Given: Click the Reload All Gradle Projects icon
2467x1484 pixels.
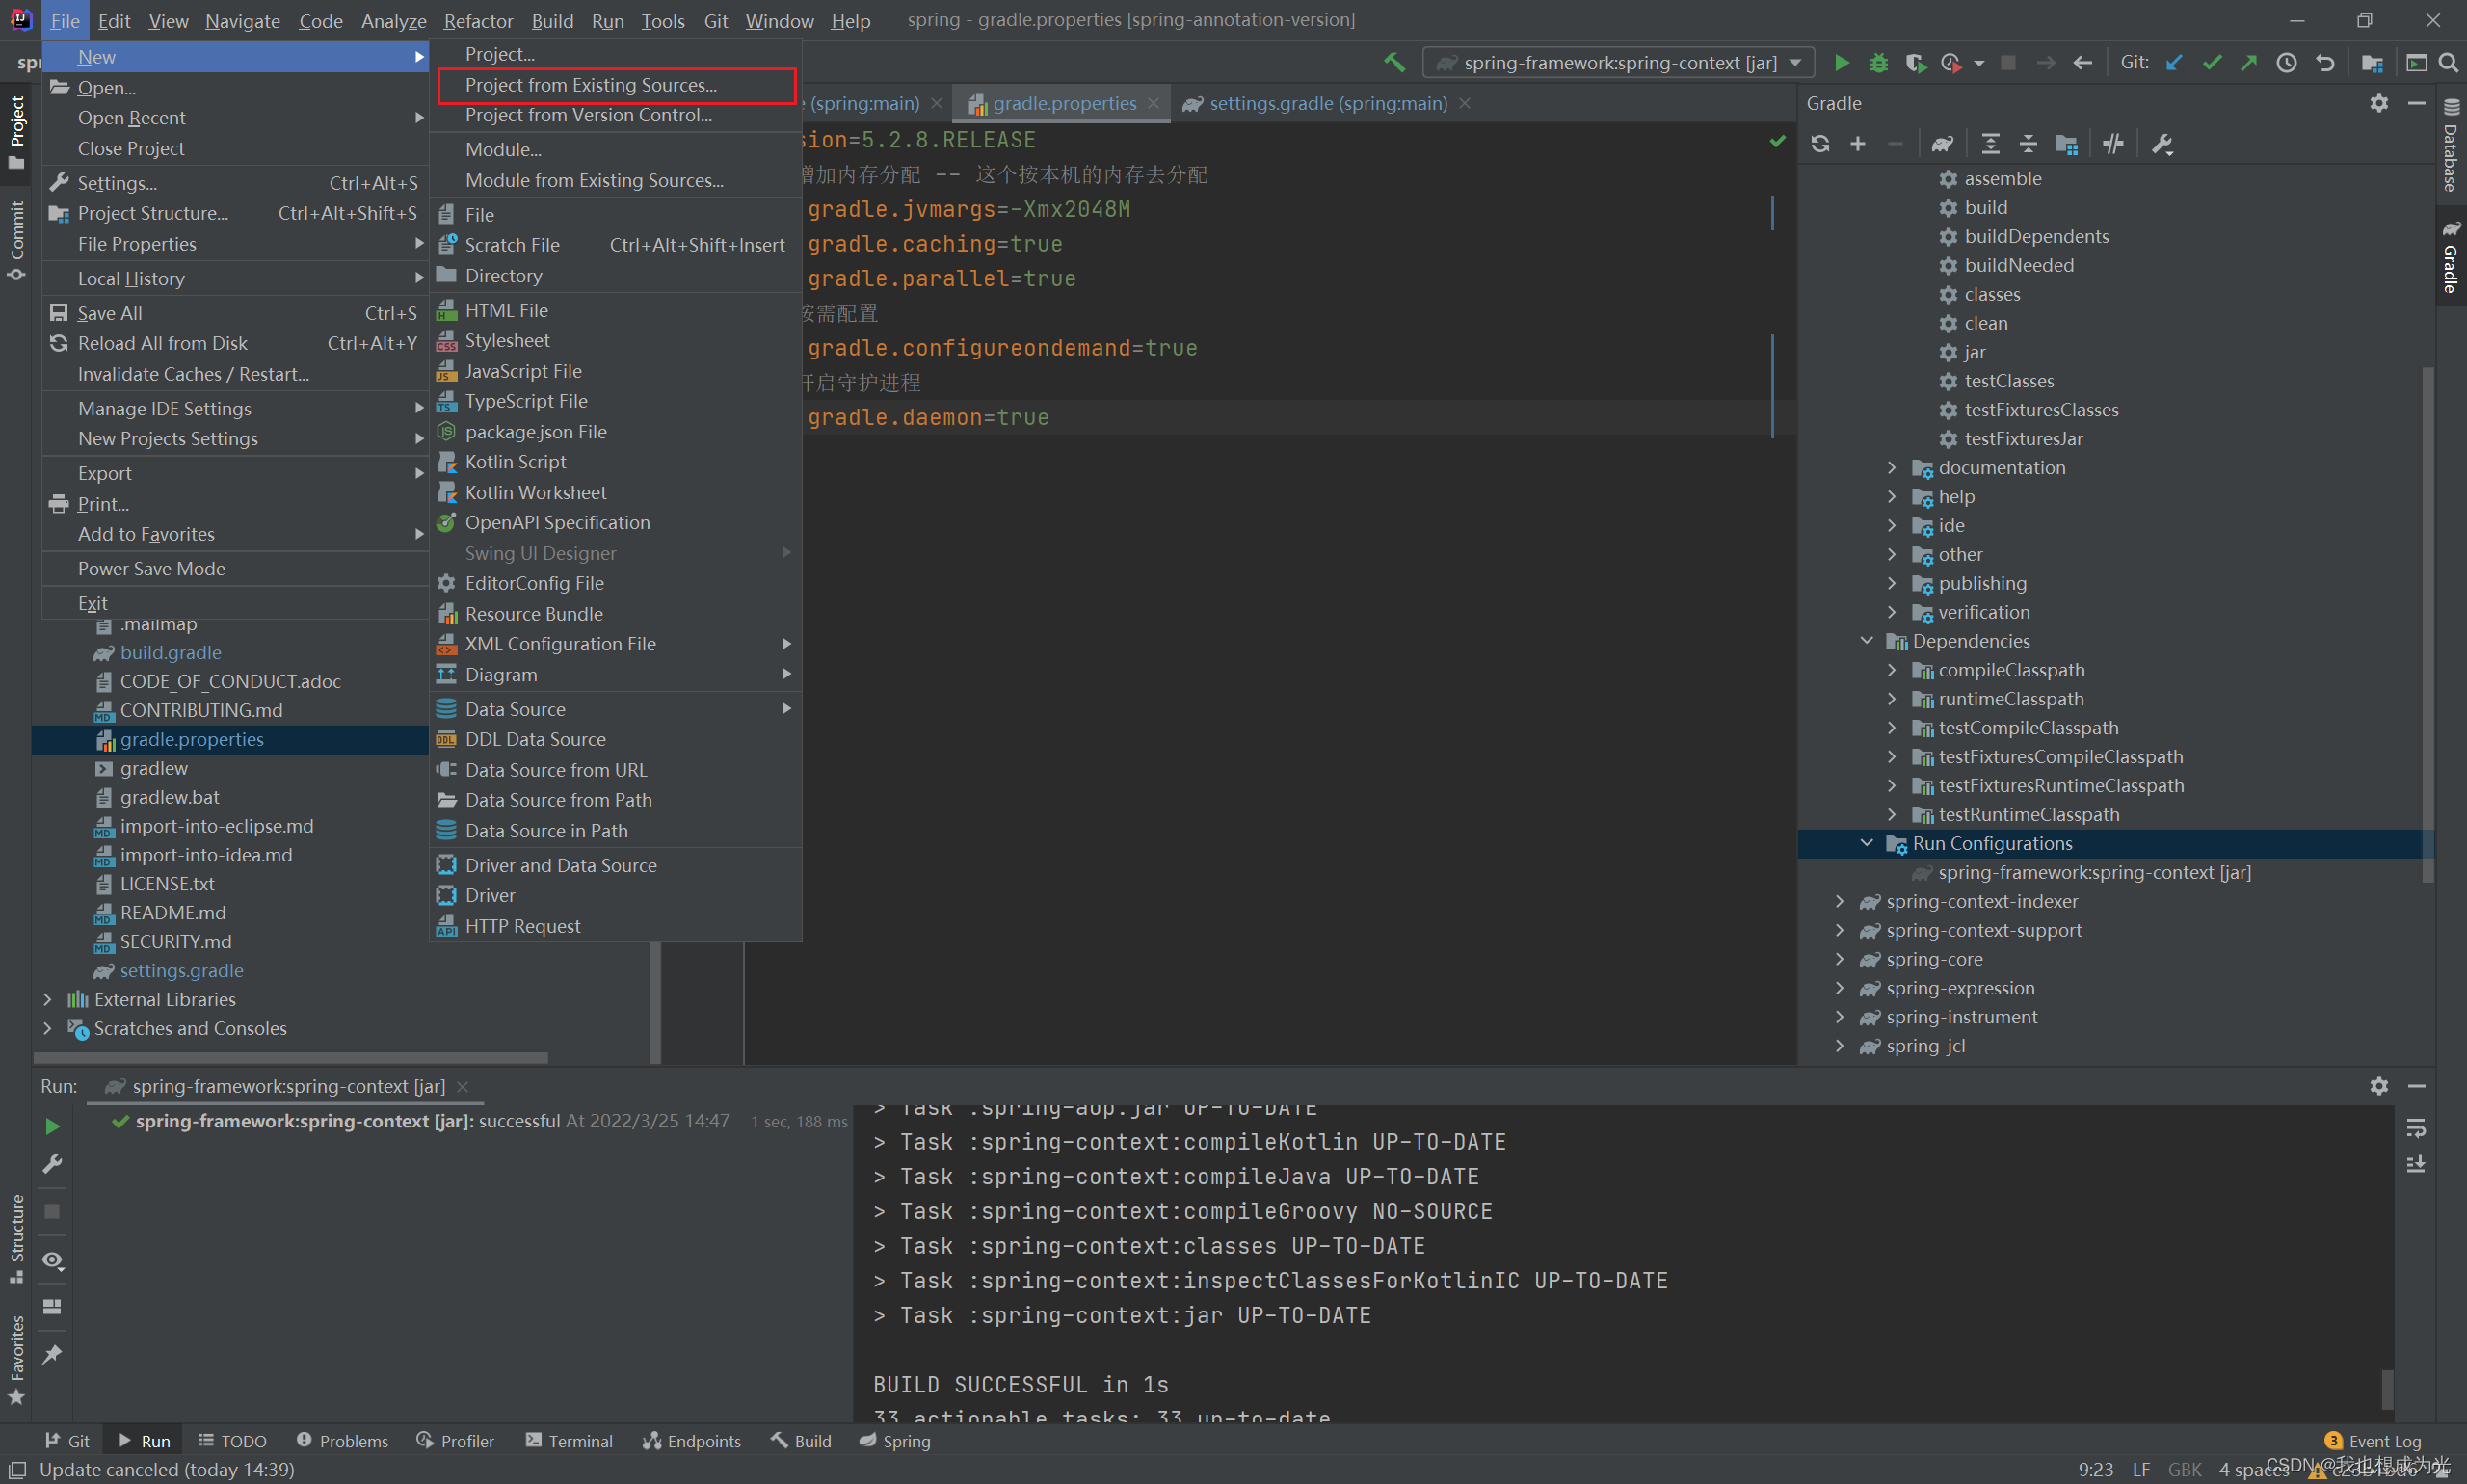Looking at the screenshot, I should [1820, 144].
